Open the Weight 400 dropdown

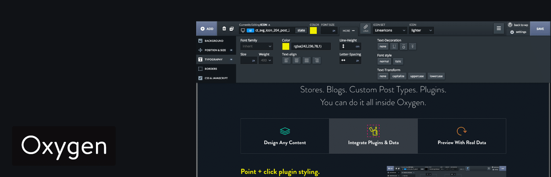pyautogui.click(x=266, y=60)
